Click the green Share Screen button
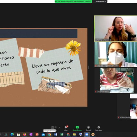137x137 pixels. pyautogui.click(x=77, y=128)
